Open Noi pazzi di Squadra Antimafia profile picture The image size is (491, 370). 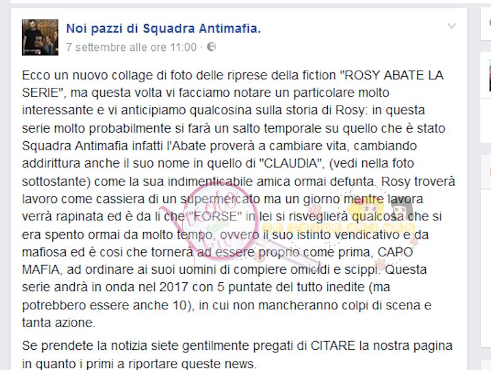pyautogui.click(x=40, y=37)
